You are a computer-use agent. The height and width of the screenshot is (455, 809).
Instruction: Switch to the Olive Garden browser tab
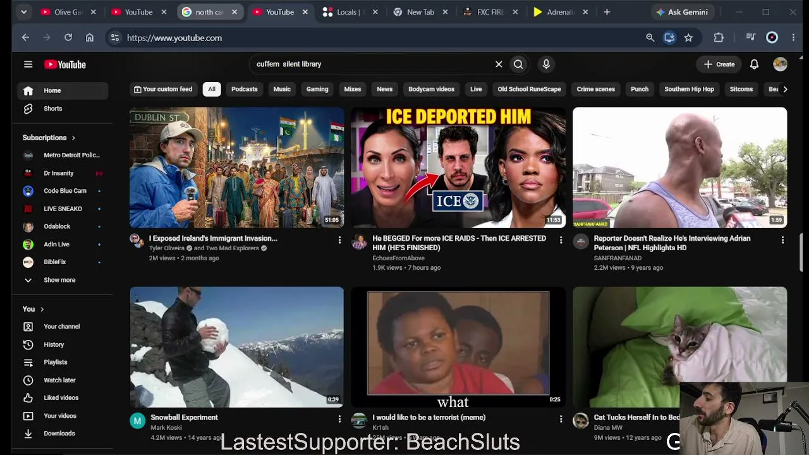pos(67,12)
